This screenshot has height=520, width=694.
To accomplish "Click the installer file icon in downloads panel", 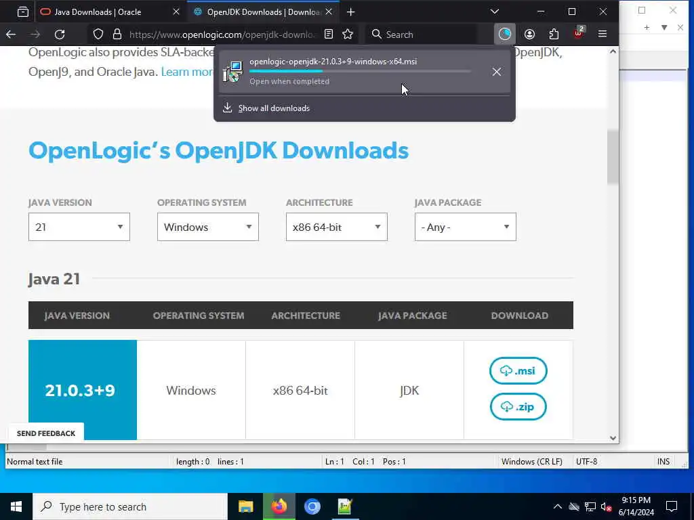I will pos(233,72).
